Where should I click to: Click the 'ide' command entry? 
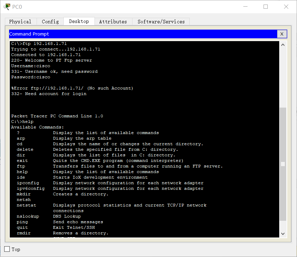(21, 177)
